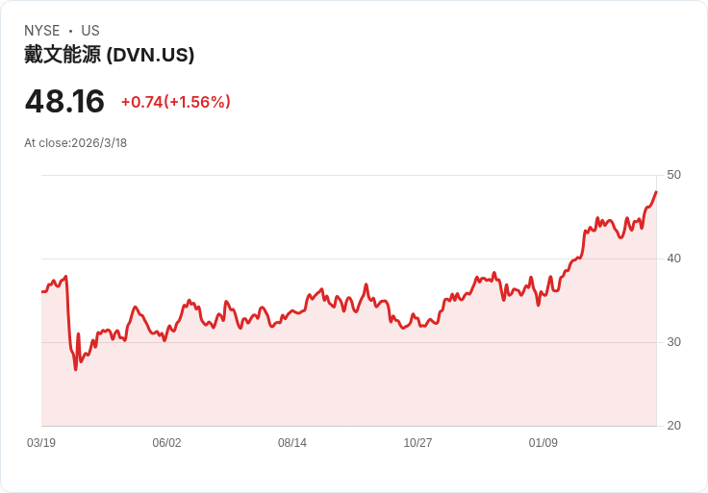
Task: Click the chart line's starting point at left
Action: coord(42,292)
